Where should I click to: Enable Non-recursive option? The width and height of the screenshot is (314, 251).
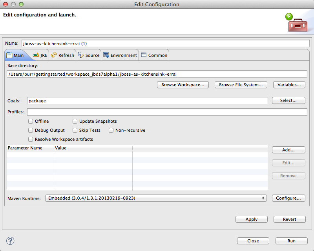[111, 130]
